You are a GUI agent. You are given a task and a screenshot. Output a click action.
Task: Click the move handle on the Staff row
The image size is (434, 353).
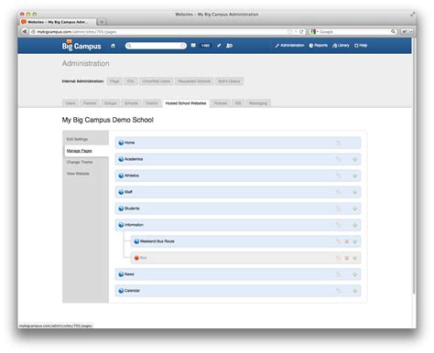355,192
